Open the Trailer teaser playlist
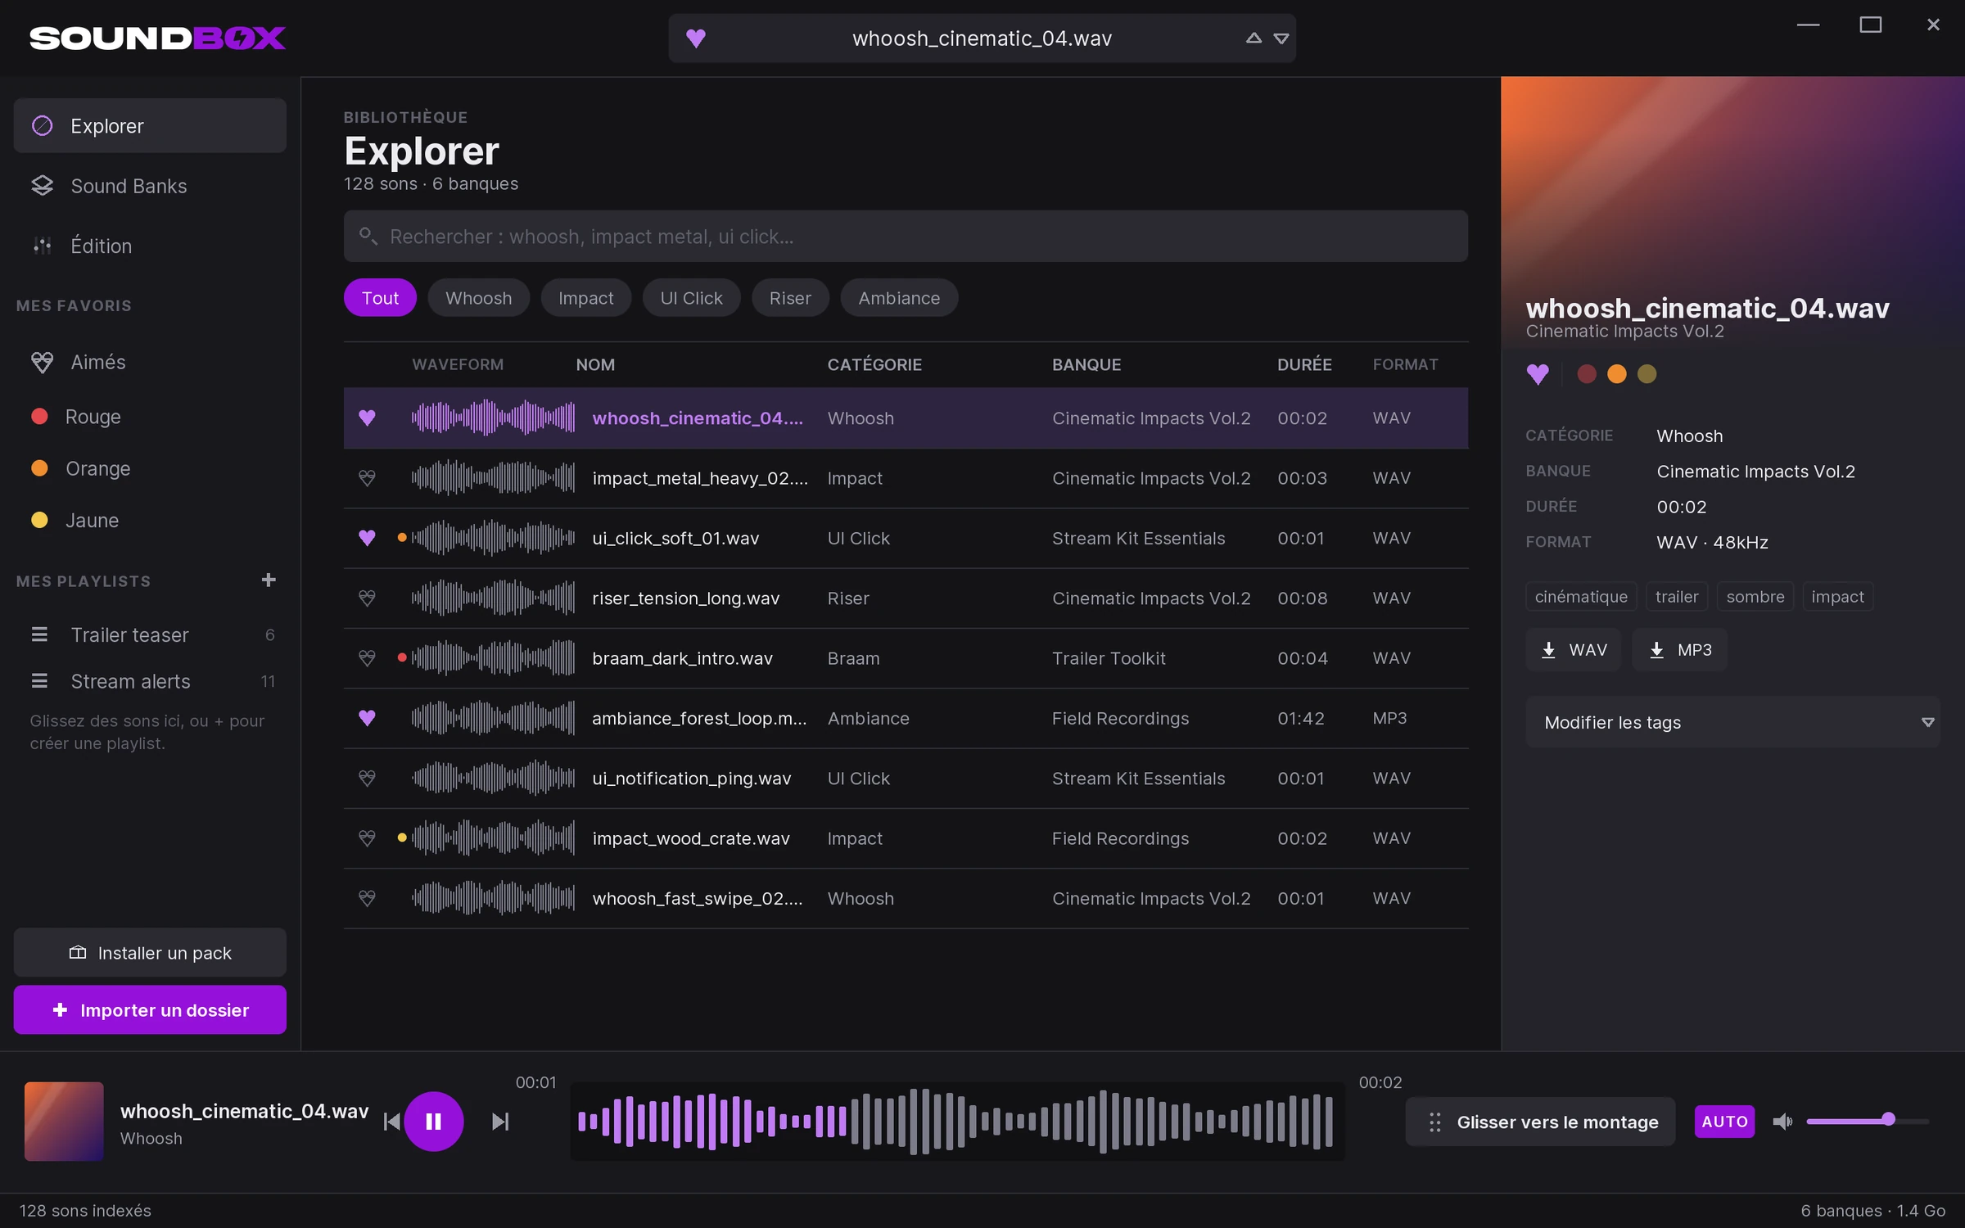 click(150, 634)
